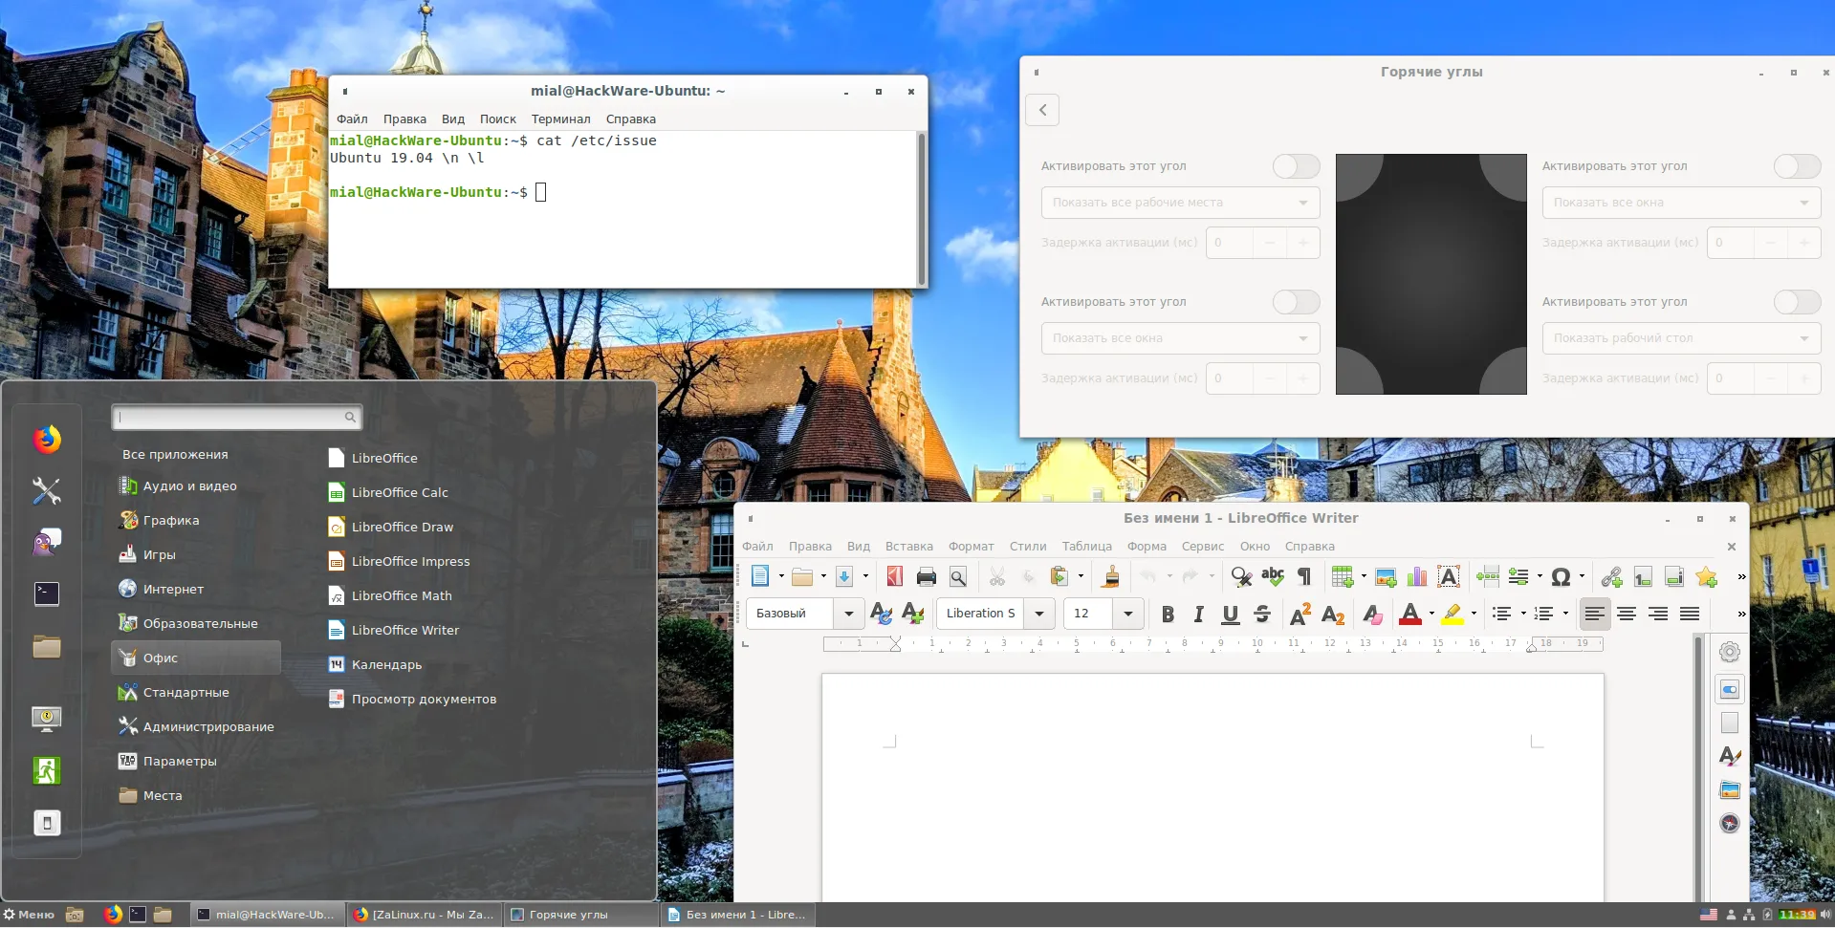Viewport: 1835px width, 928px height.
Task: Enable the "Показать все рабочие места" hot corner switch
Action: 1296,166
